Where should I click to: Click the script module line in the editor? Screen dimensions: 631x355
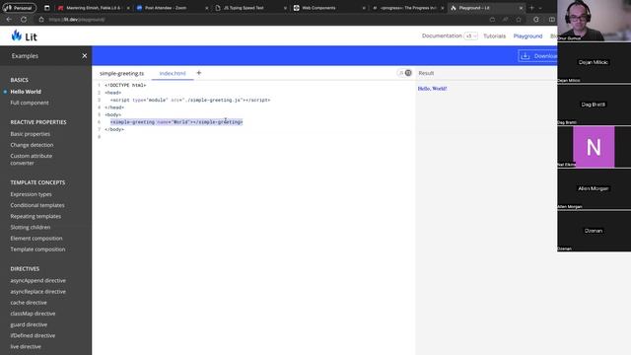[190, 100]
